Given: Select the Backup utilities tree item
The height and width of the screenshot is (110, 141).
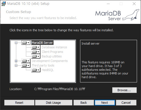Looking at the screenshot, I should [x=52, y=56].
